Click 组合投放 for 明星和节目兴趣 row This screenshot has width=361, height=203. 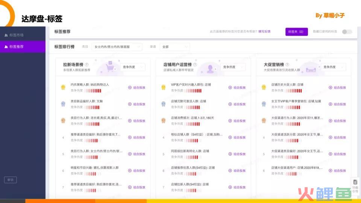coord(137,171)
